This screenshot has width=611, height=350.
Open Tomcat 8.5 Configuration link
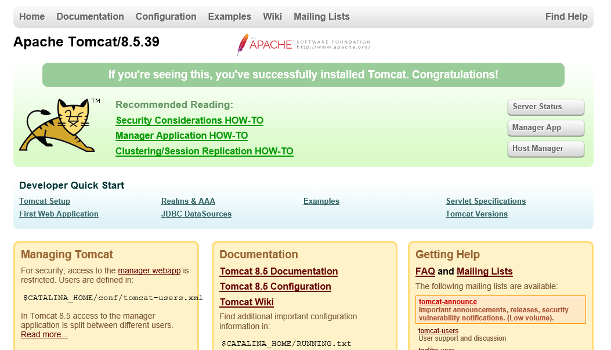(x=276, y=287)
